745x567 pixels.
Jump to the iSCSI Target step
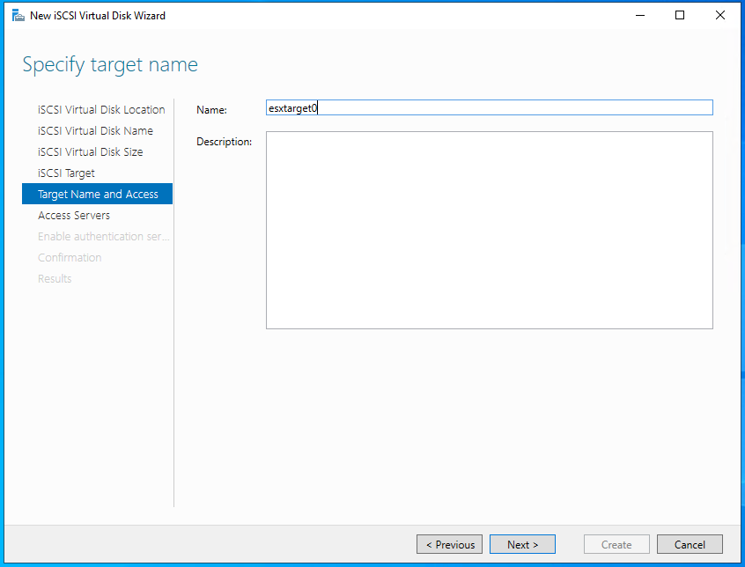point(66,173)
